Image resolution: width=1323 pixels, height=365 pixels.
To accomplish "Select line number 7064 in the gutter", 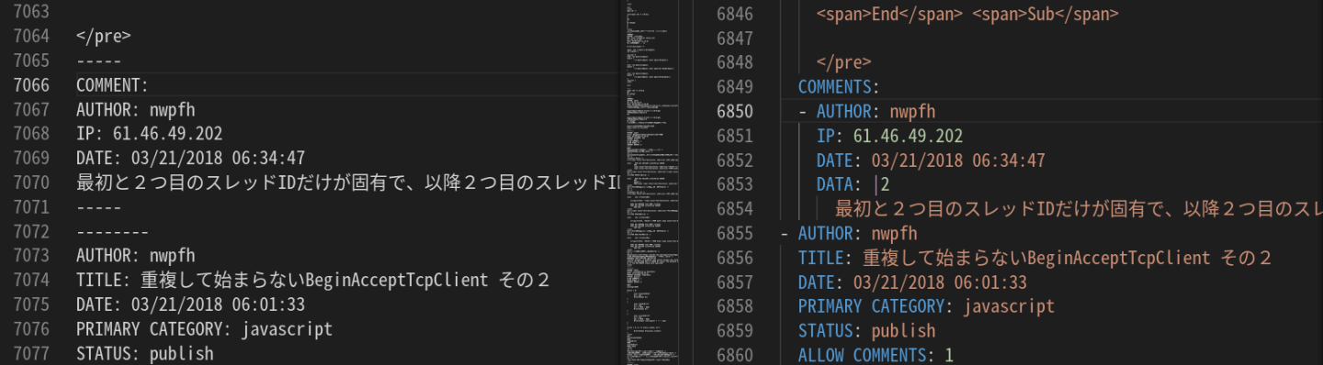I will click(x=30, y=37).
